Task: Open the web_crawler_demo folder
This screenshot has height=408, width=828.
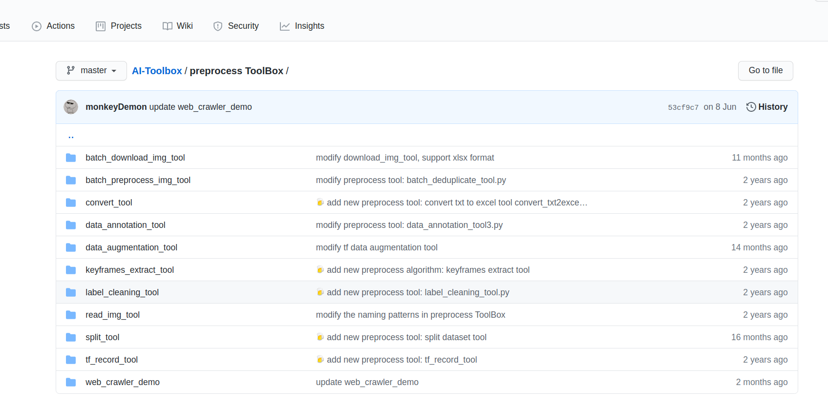Action: (122, 382)
